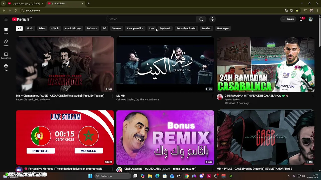
Task: Open the taskbar Rechercher search box
Action: (113, 176)
